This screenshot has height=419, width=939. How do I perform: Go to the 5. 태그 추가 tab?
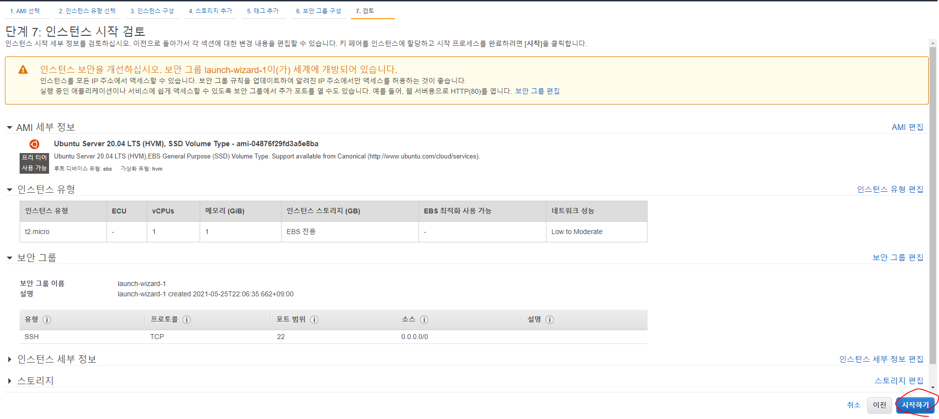tap(263, 11)
